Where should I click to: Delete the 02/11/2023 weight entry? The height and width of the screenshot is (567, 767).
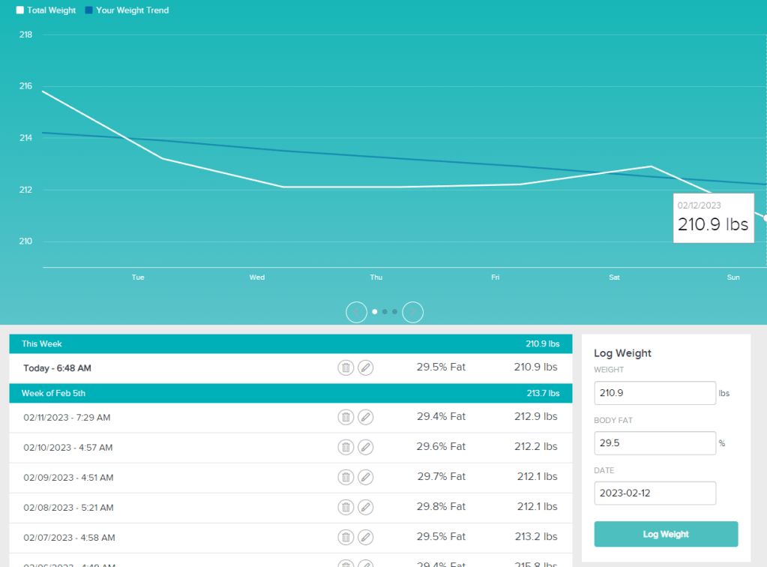(346, 417)
